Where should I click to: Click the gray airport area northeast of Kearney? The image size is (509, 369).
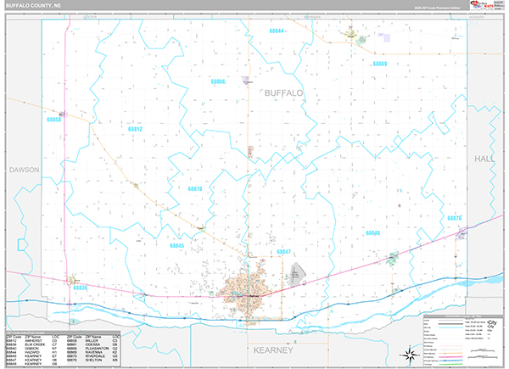[296, 272]
